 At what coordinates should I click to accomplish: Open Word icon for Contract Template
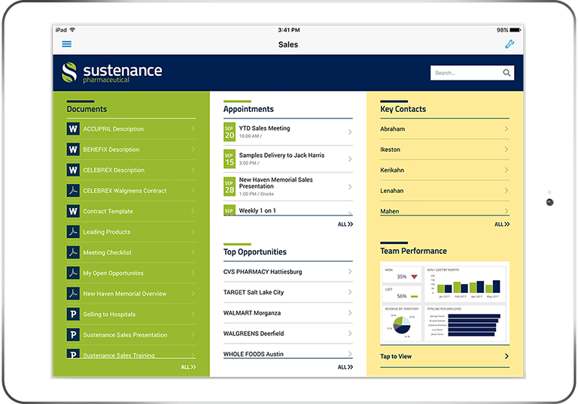(x=73, y=211)
